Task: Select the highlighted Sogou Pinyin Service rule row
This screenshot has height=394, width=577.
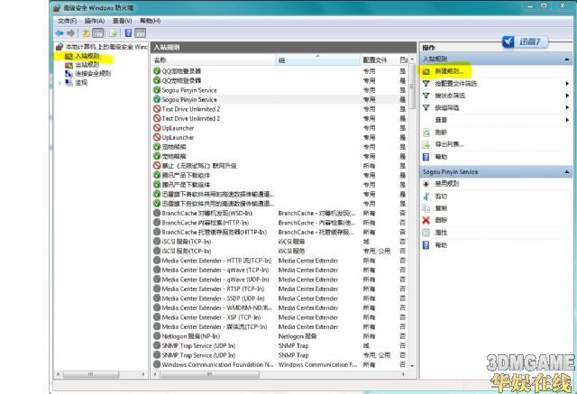Action: click(x=279, y=100)
